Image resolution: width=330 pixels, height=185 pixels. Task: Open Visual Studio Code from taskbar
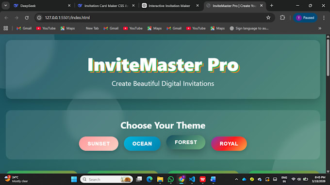point(192,179)
